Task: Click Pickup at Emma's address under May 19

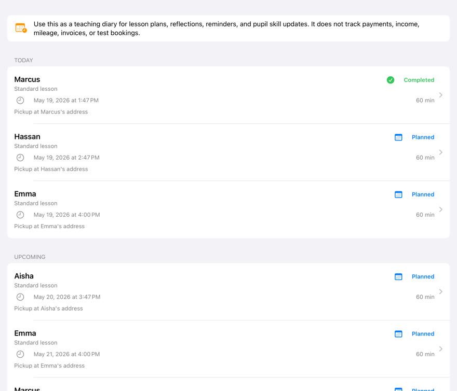Action: (x=49, y=226)
